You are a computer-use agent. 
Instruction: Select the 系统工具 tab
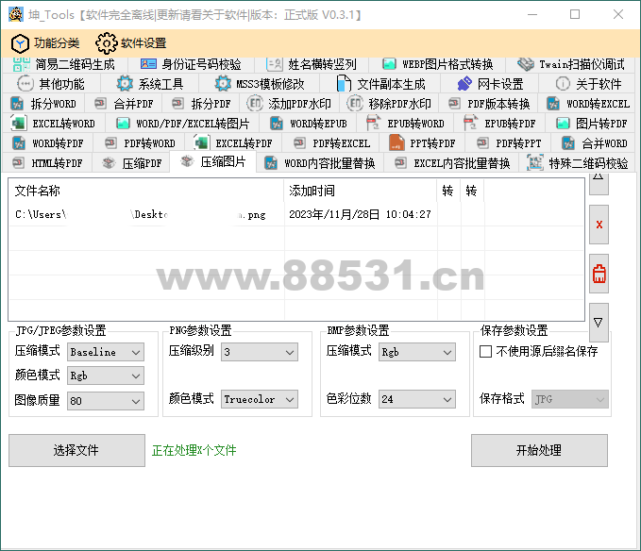tap(149, 84)
